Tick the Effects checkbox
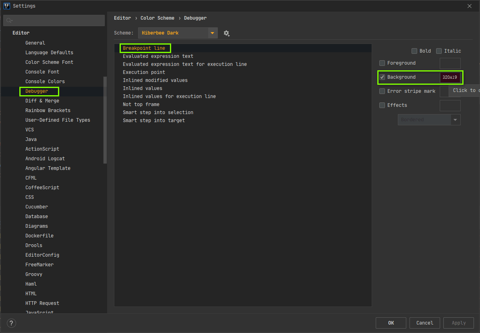 coord(382,105)
